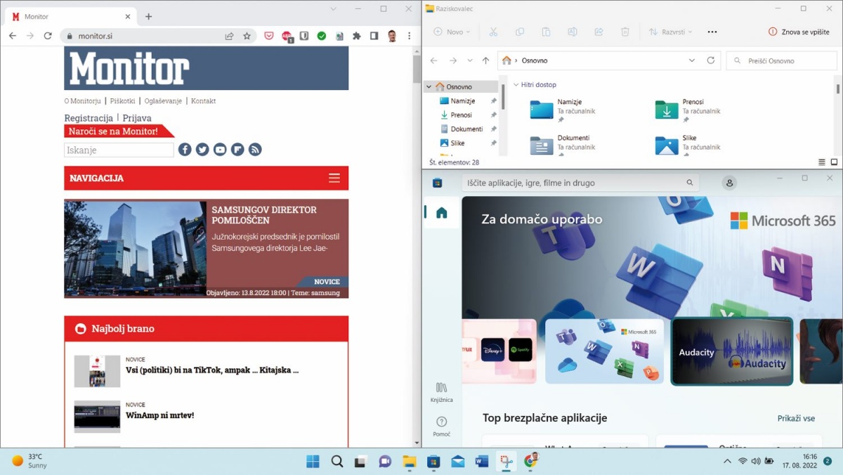
Task: Open Monitor's RSS feed
Action: 255,150
